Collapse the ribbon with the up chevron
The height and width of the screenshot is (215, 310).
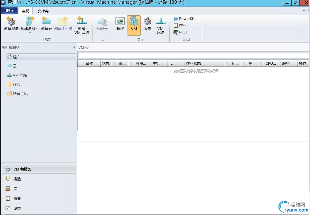click(304, 10)
